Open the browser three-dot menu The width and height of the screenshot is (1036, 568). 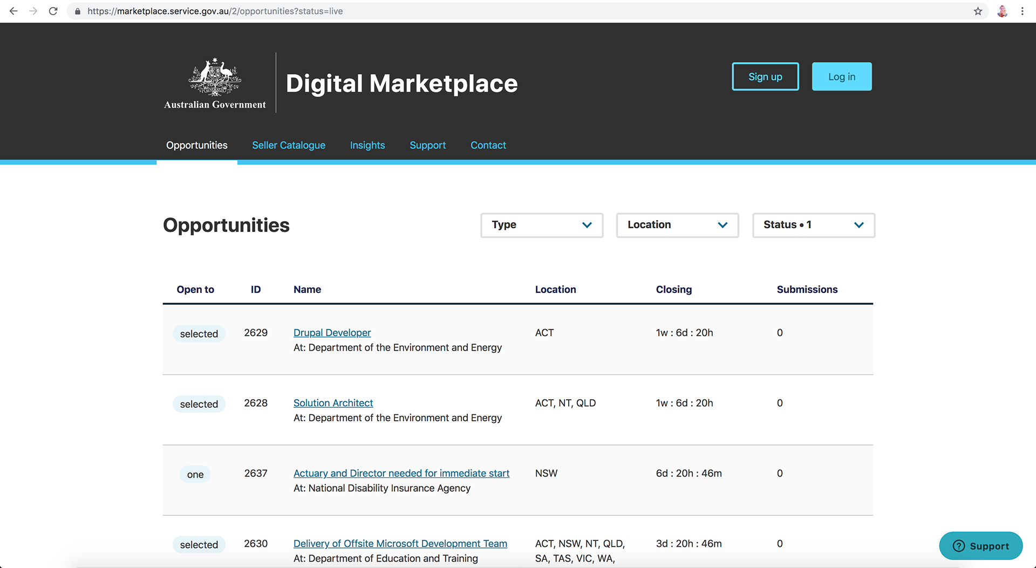click(x=1023, y=11)
